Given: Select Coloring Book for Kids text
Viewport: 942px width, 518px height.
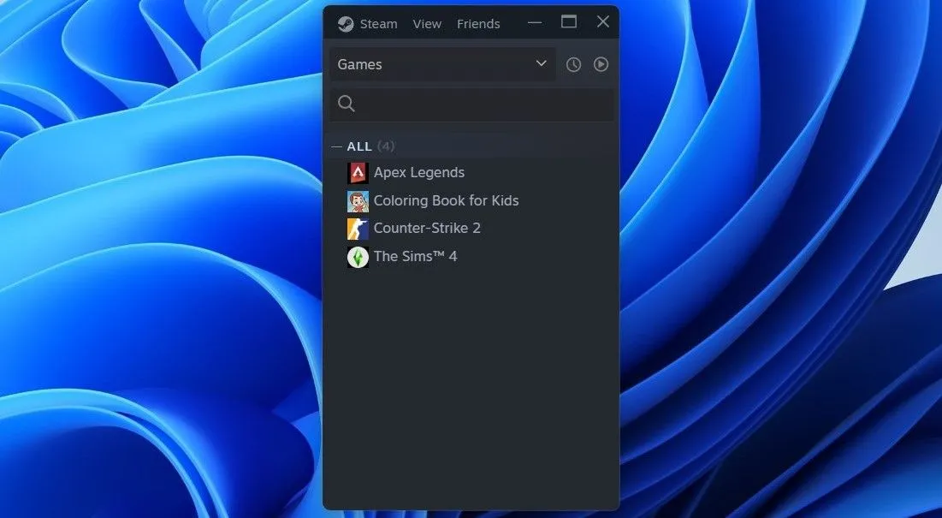Looking at the screenshot, I should [x=447, y=200].
